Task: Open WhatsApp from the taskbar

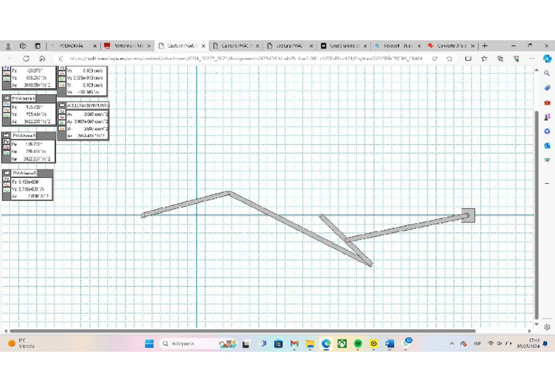Action: 406,343
